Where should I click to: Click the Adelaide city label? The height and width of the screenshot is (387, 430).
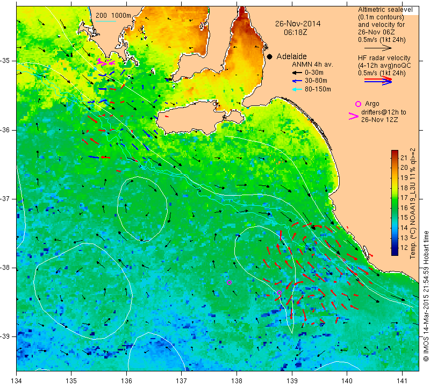coord(291,56)
